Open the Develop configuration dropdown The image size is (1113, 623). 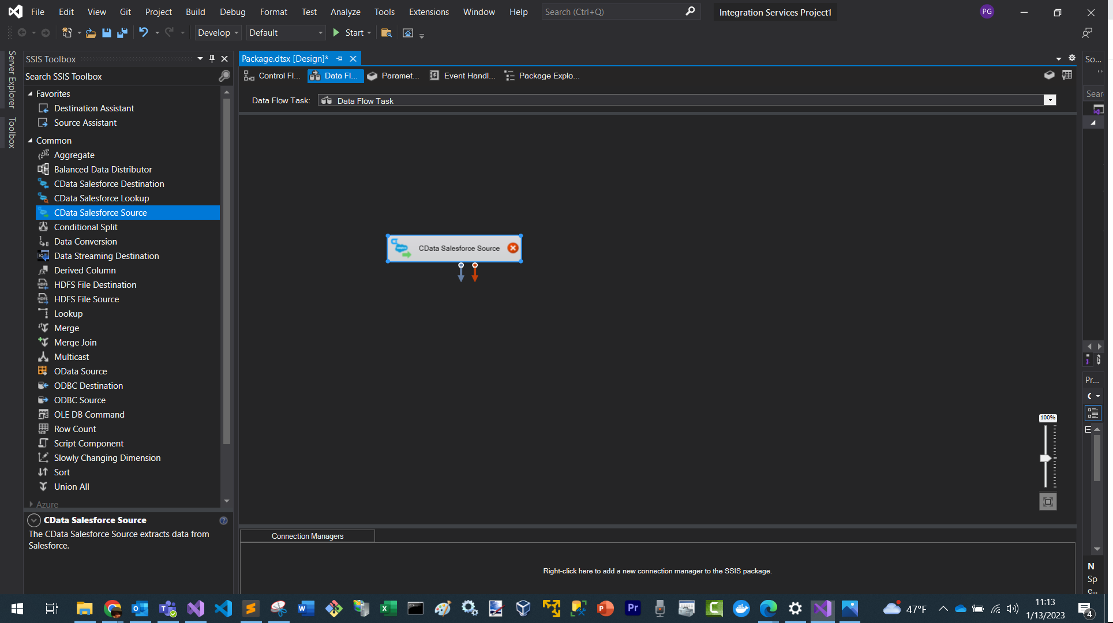click(218, 33)
